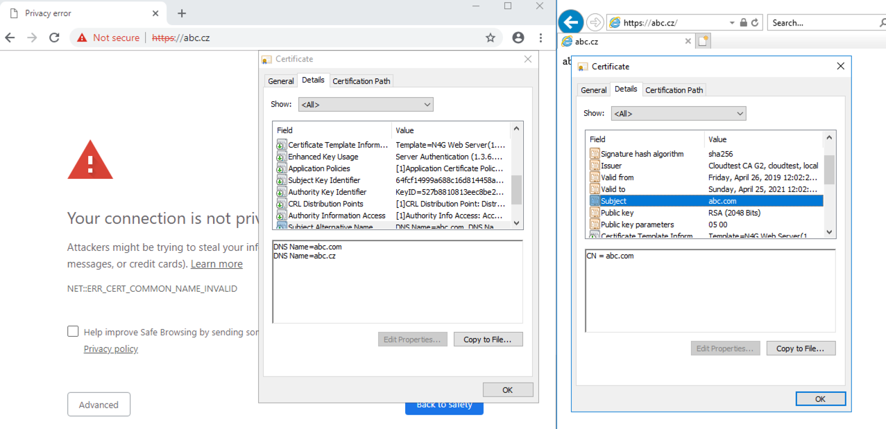Open Chrome profile avatar icon

pos(518,38)
